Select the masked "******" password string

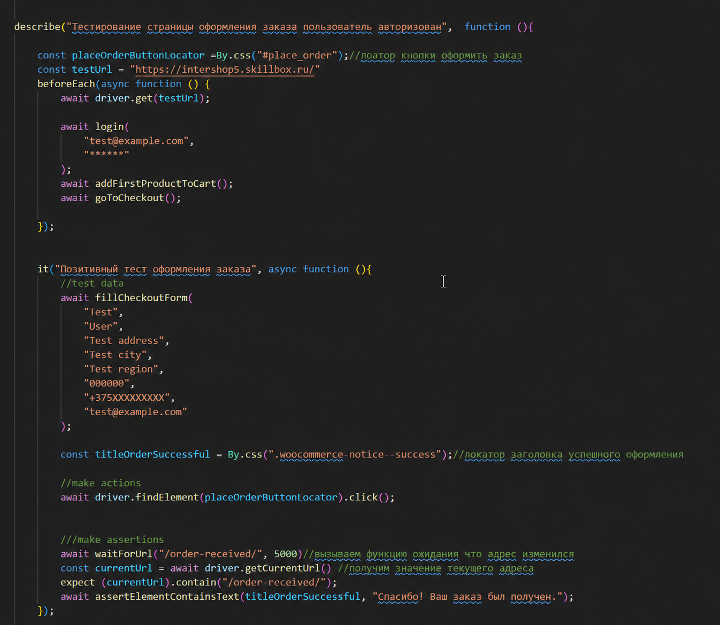click(106, 155)
